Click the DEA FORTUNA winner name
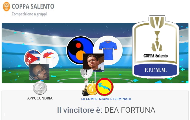190x120 pixels. (x=130, y=110)
